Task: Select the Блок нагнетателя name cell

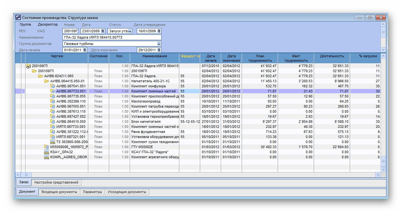Action: click(x=154, y=122)
